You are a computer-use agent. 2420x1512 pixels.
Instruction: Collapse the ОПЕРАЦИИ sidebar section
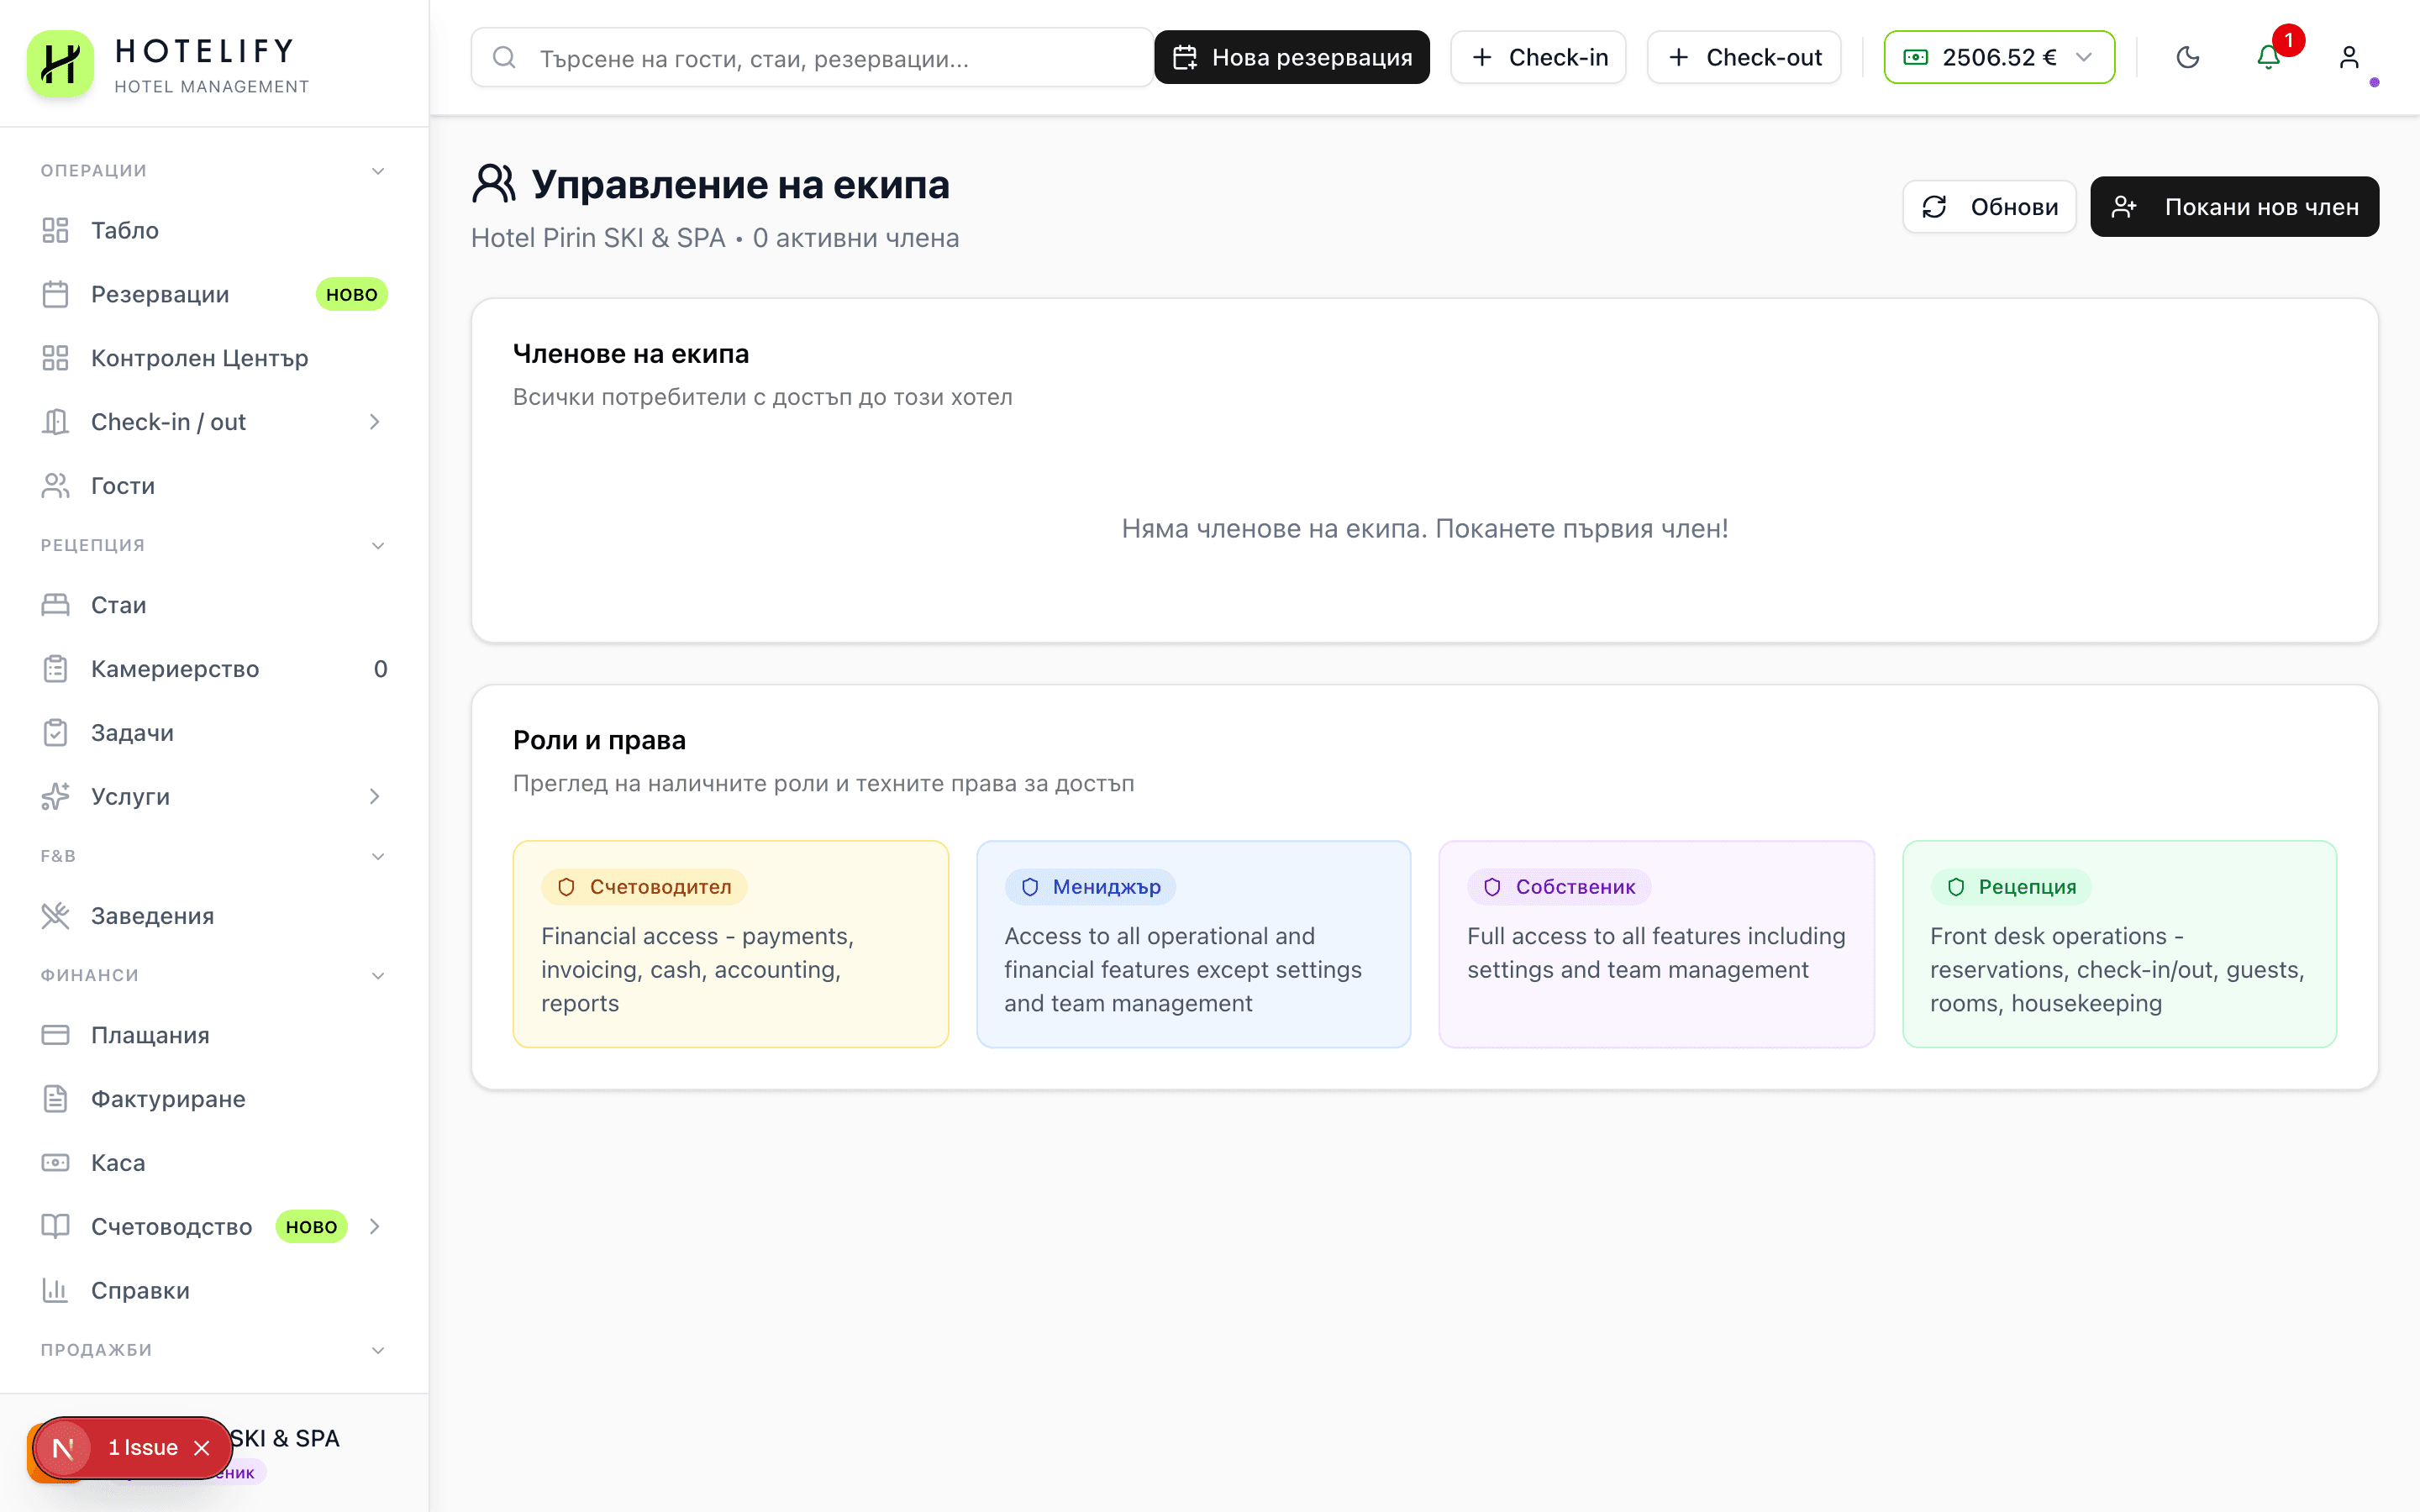(x=378, y=171)
